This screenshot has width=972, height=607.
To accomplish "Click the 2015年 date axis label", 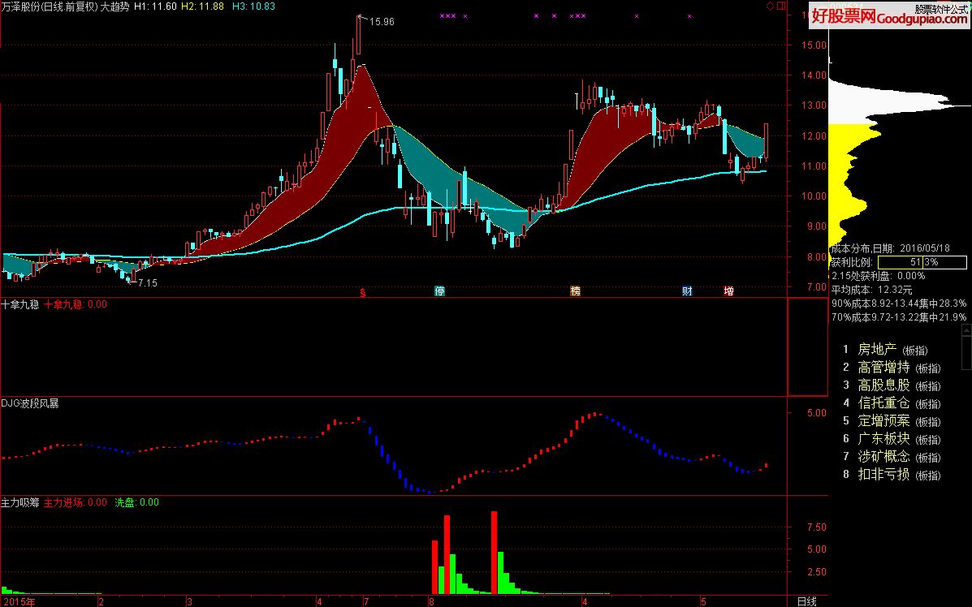I will (x=19, y=601).
